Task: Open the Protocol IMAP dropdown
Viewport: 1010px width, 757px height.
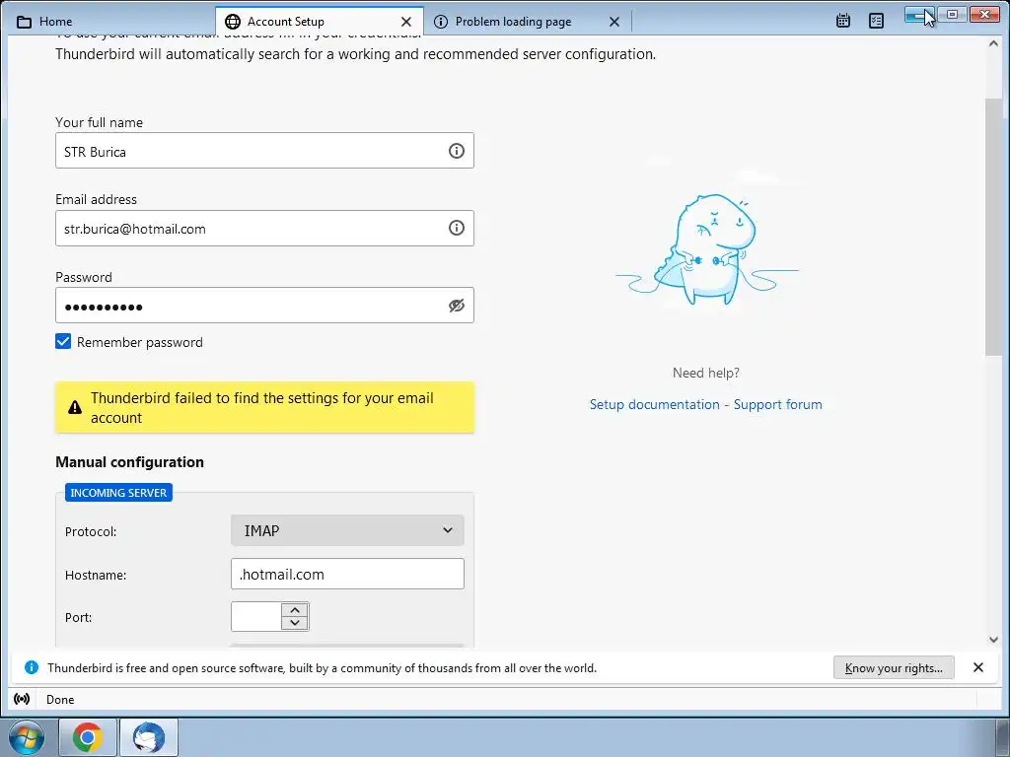Action: pyautogui.click(x=347, y=530)
